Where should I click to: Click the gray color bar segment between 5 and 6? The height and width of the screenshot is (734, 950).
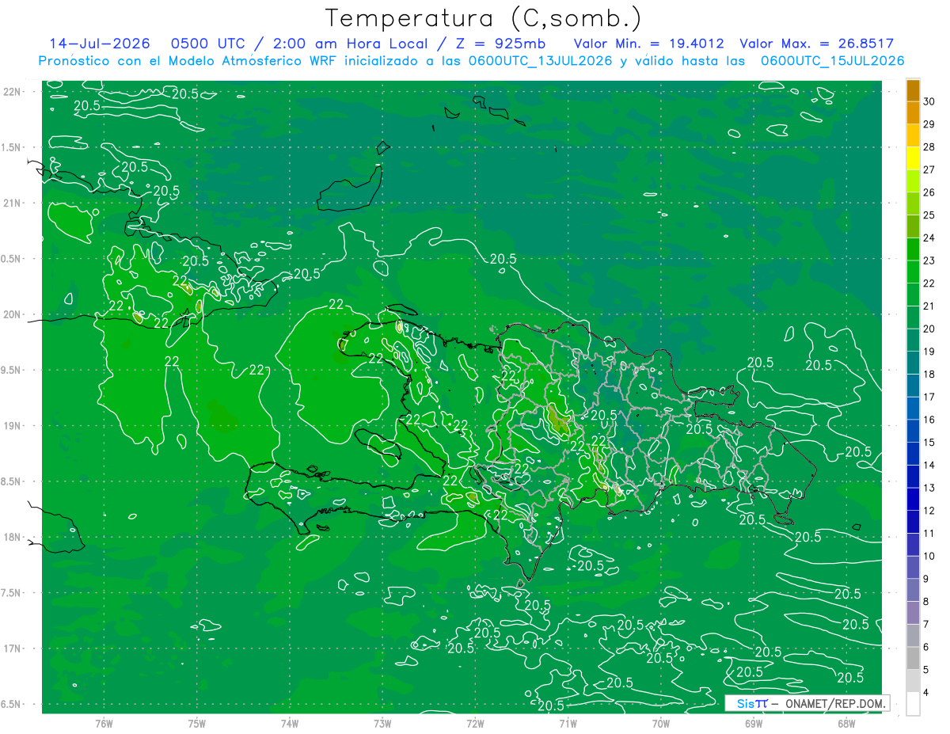point(913,658)
